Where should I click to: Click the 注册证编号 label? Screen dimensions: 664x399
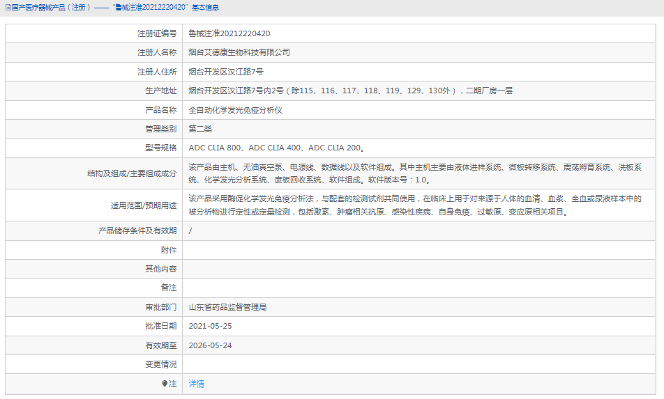157,33
